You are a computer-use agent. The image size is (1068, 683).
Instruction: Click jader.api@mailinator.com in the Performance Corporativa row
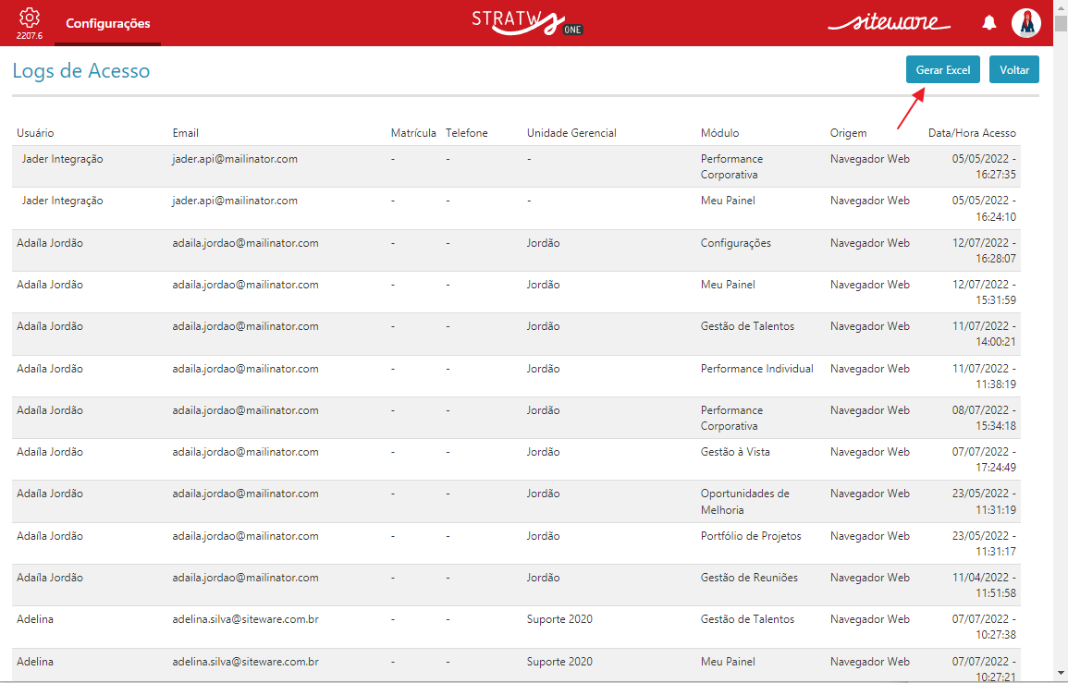235,159
